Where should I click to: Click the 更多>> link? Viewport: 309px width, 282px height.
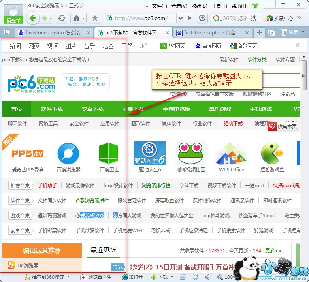pos(273,250)
